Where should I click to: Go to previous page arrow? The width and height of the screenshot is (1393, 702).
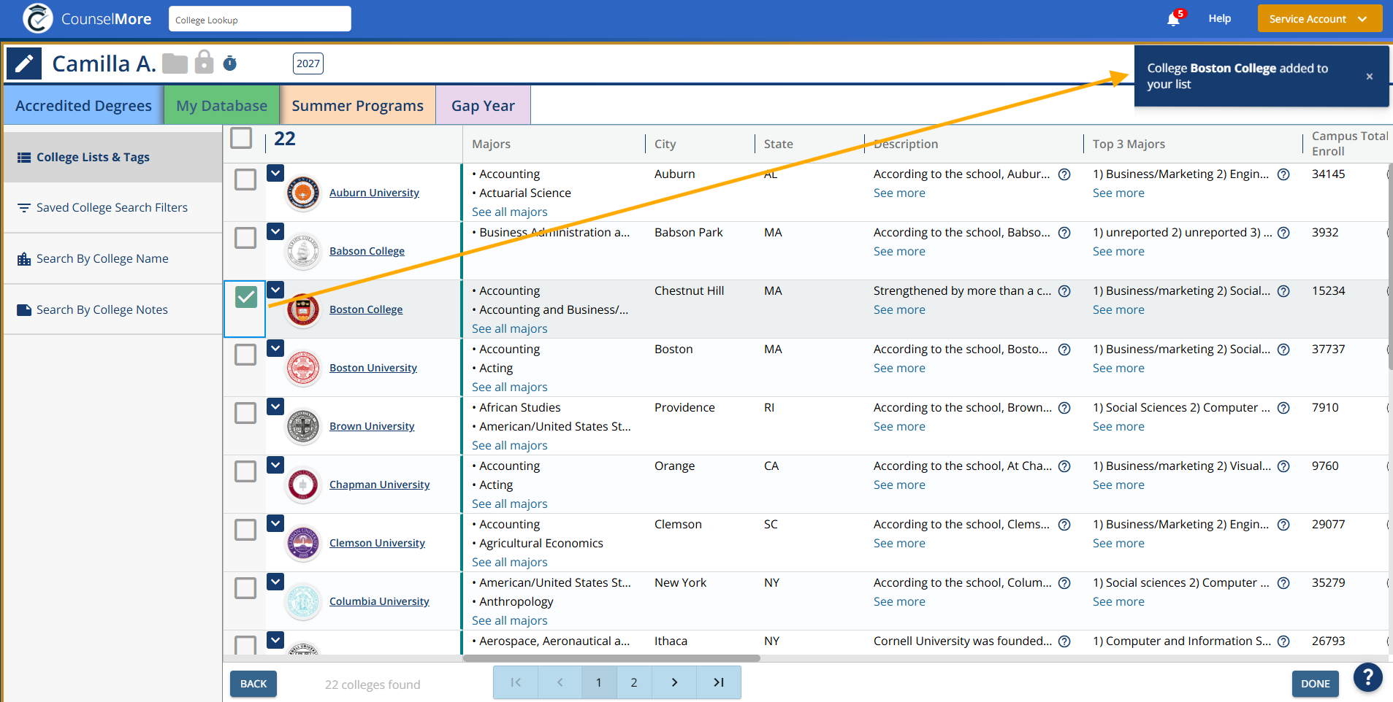pyautogui.click(x=560, y=682)
